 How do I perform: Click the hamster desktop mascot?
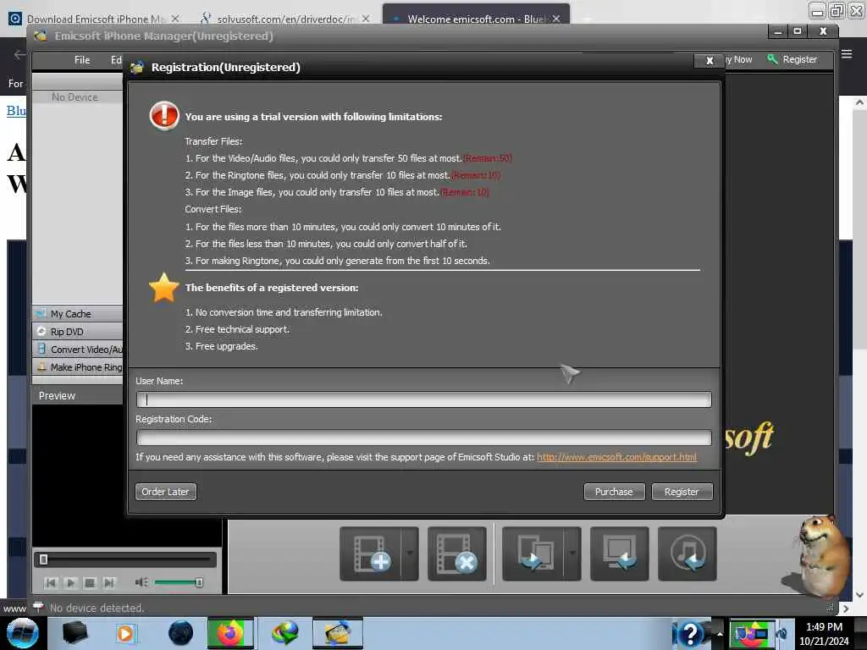(x=819, y=555)
